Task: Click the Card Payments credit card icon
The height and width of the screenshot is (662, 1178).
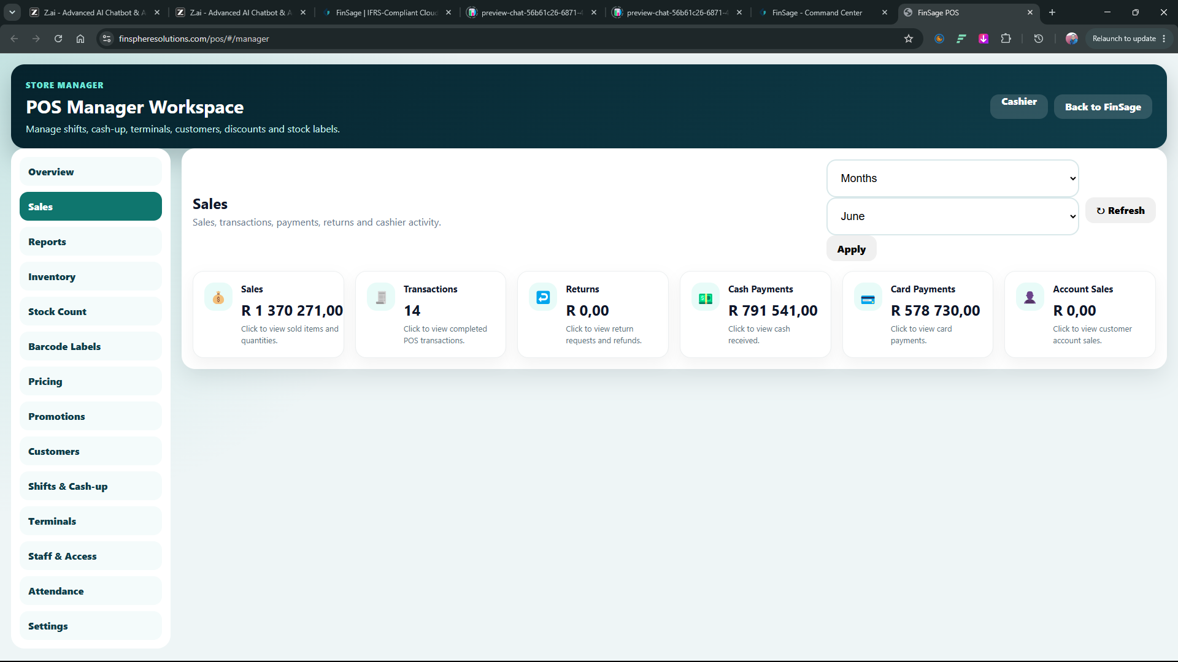Action: (868, 298)
